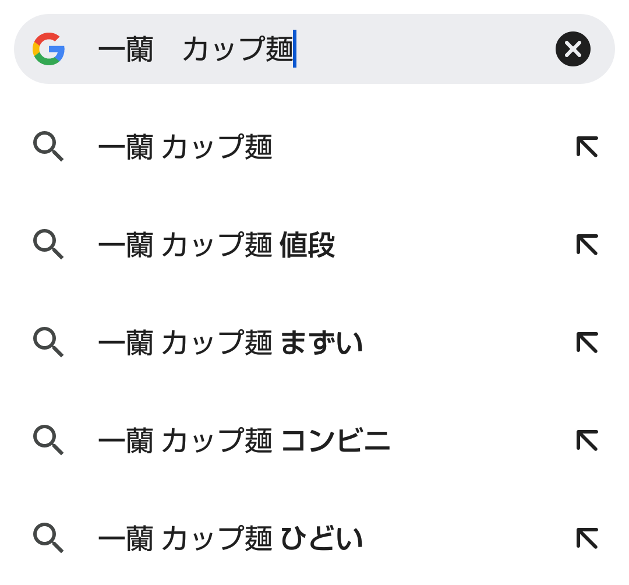Click the typed カップ麺 in search box
This screenshot has width=629, height=585.
tap(238, 50)
